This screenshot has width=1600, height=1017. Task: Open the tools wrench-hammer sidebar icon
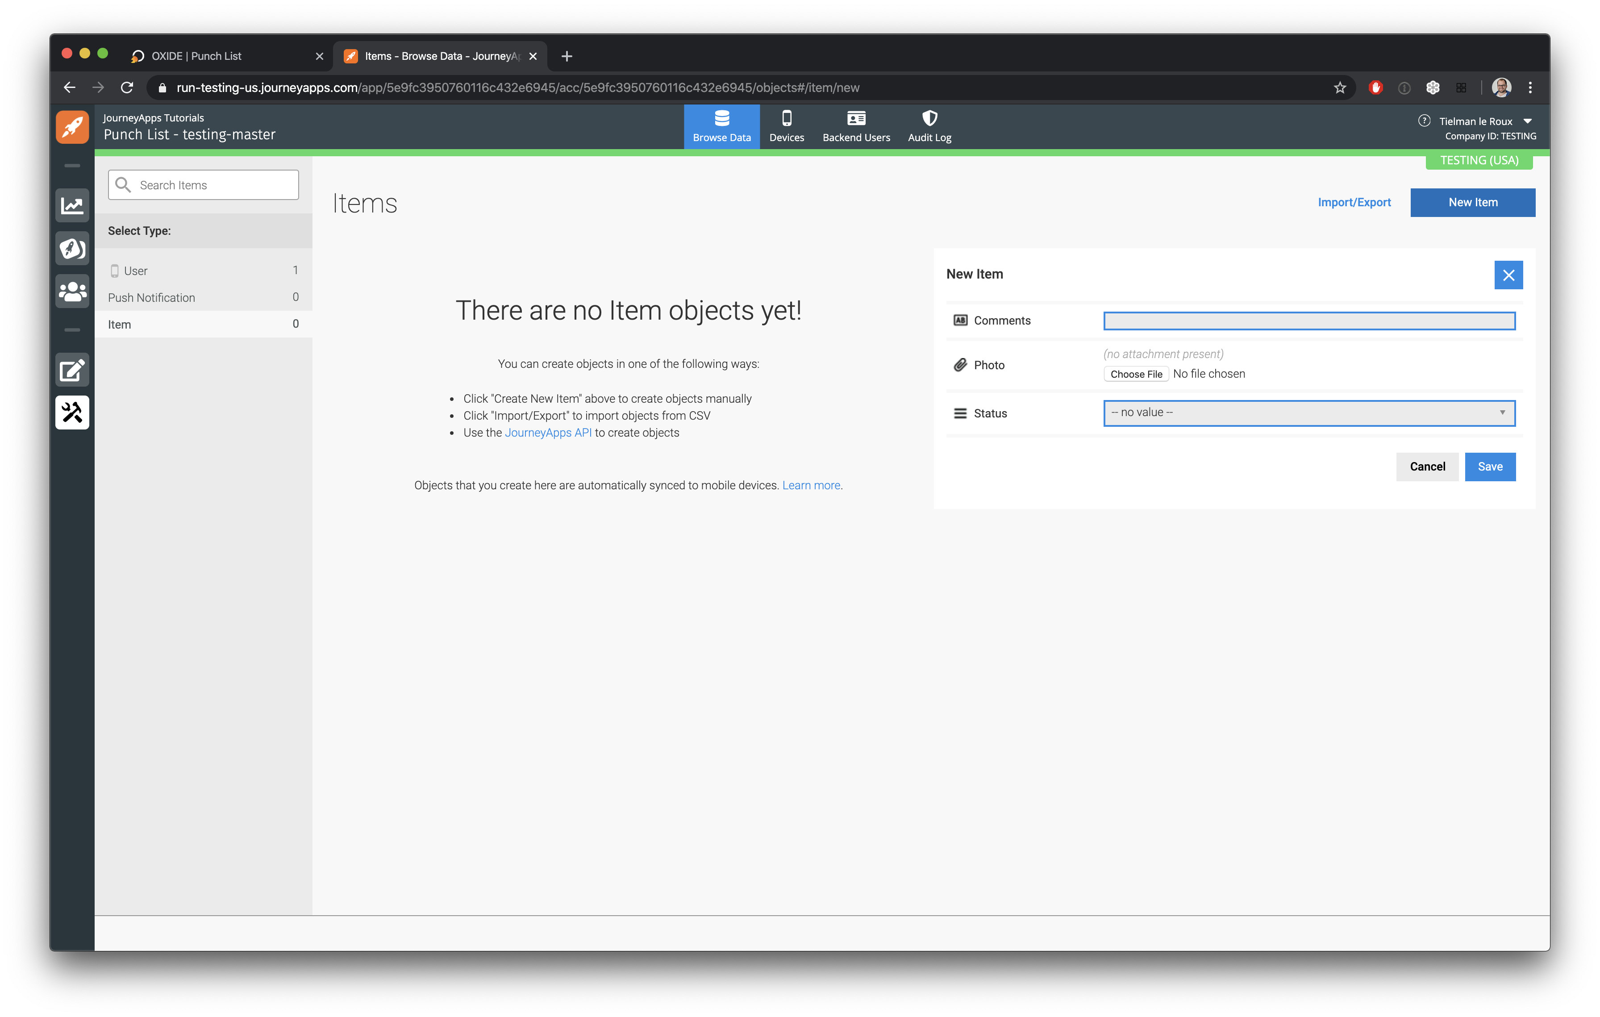coord(72,413)
